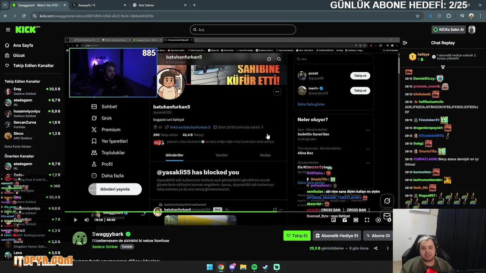Click KICKs Satın Al button
The height and width of the screenshot is (273, 486).
pos(449,30)
